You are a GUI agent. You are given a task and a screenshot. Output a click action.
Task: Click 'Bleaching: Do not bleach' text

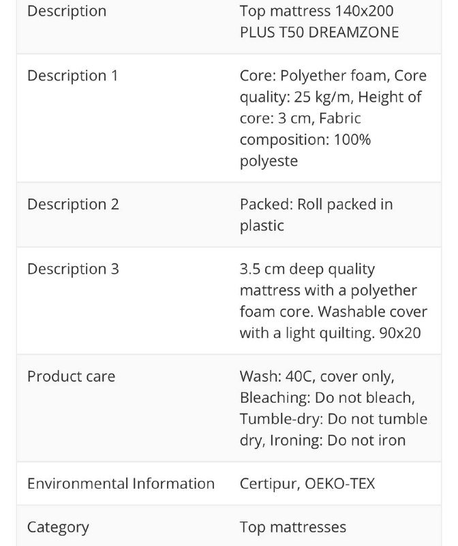click(326, 397)
